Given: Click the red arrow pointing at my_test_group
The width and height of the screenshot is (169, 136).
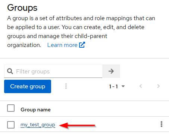Looking at the screenshot, I should coord(77,125).
